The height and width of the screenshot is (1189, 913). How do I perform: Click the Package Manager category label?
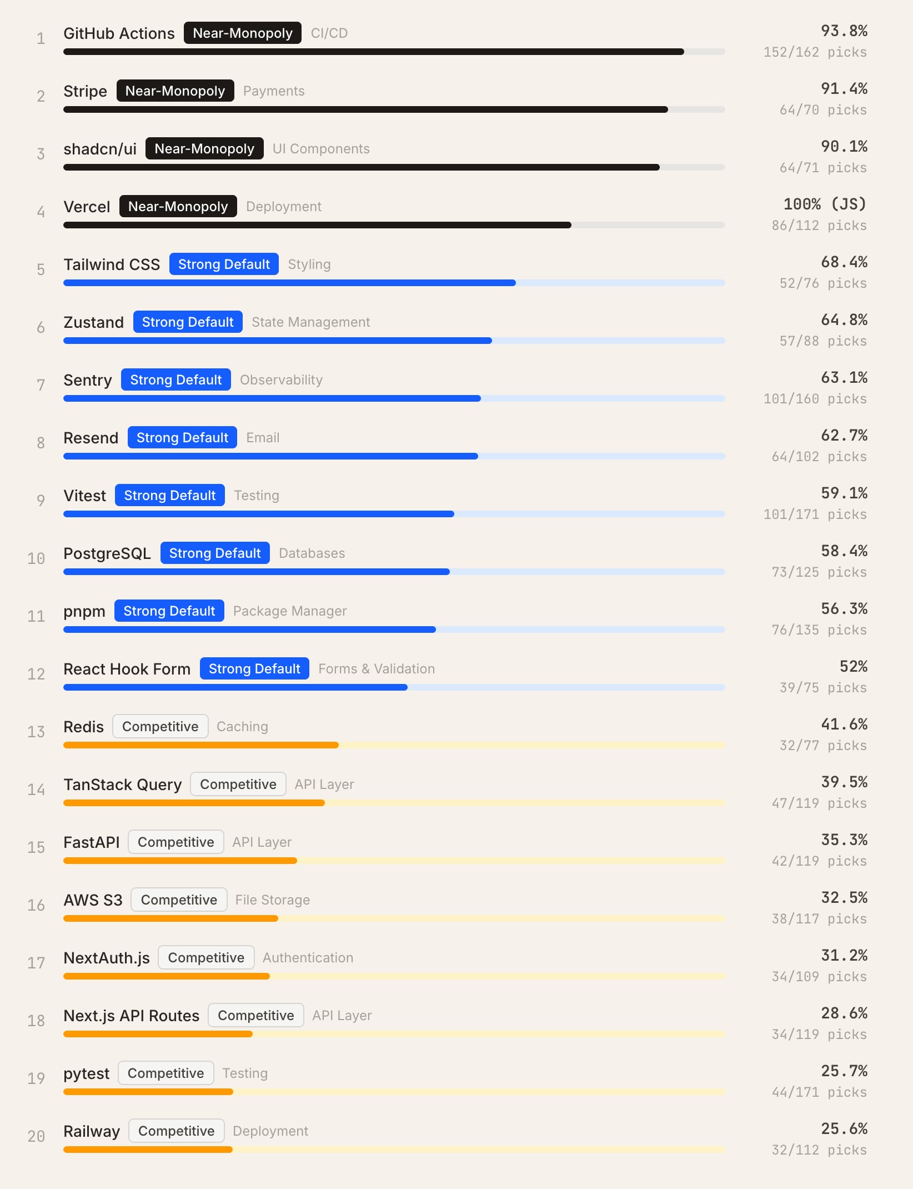pos(290,611)
